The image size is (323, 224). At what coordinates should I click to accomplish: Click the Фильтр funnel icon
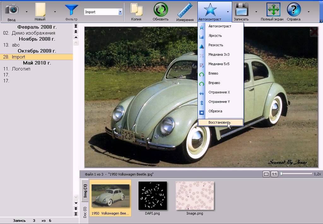point(71,9)
